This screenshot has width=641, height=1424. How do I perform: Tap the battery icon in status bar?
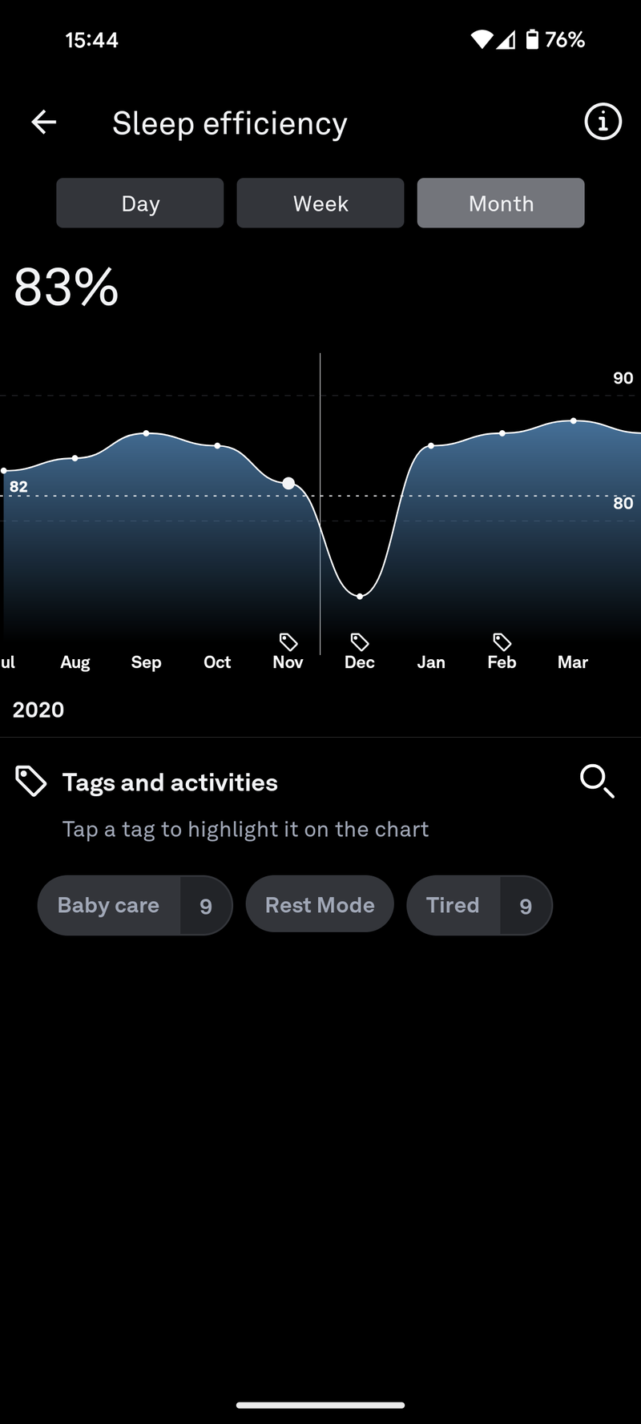point(532,39)
